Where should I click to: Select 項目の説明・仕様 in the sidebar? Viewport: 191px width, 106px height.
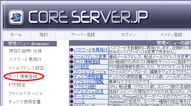pyautogui.click(x=25, y=51)
